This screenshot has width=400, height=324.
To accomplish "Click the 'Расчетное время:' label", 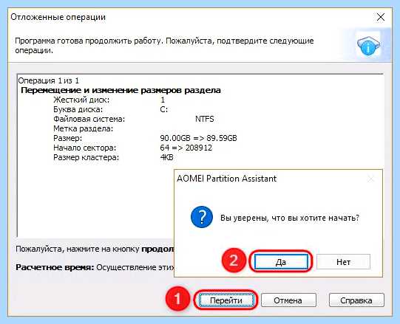I will pos(55,267).
